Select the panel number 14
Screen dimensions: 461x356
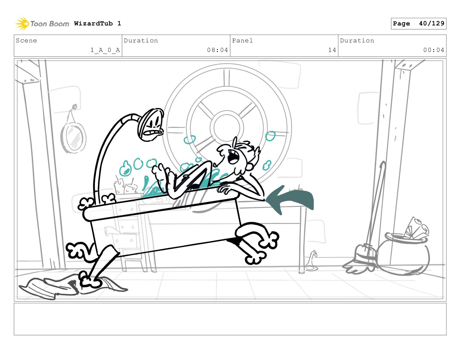[x=332, y=50]
